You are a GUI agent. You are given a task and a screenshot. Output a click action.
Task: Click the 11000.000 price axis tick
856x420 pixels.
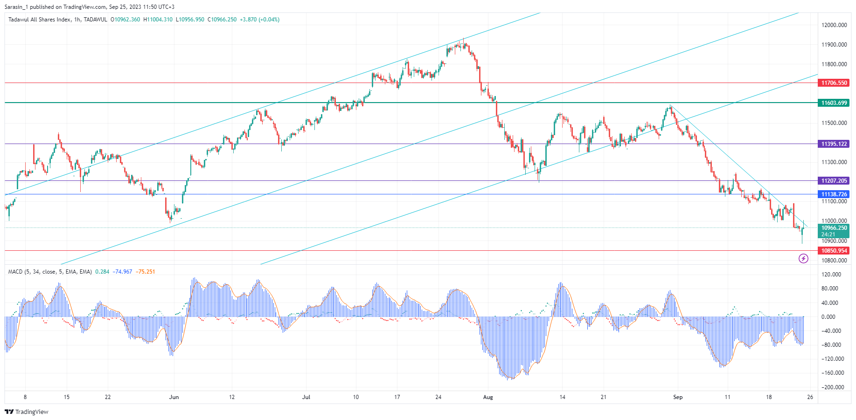click(x=834, y=221)
